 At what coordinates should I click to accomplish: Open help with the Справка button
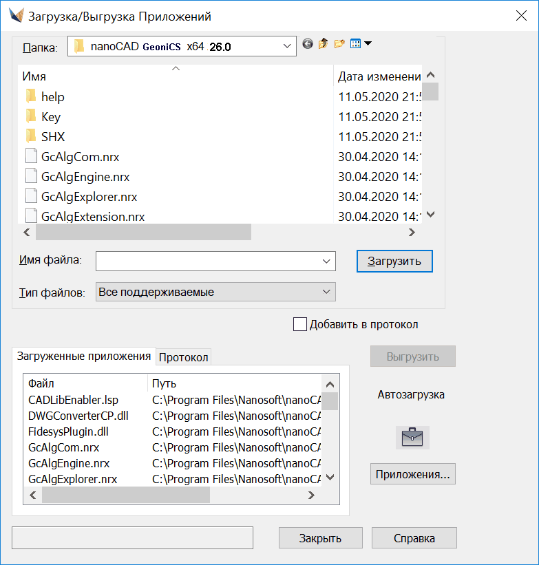coord(414,538)
